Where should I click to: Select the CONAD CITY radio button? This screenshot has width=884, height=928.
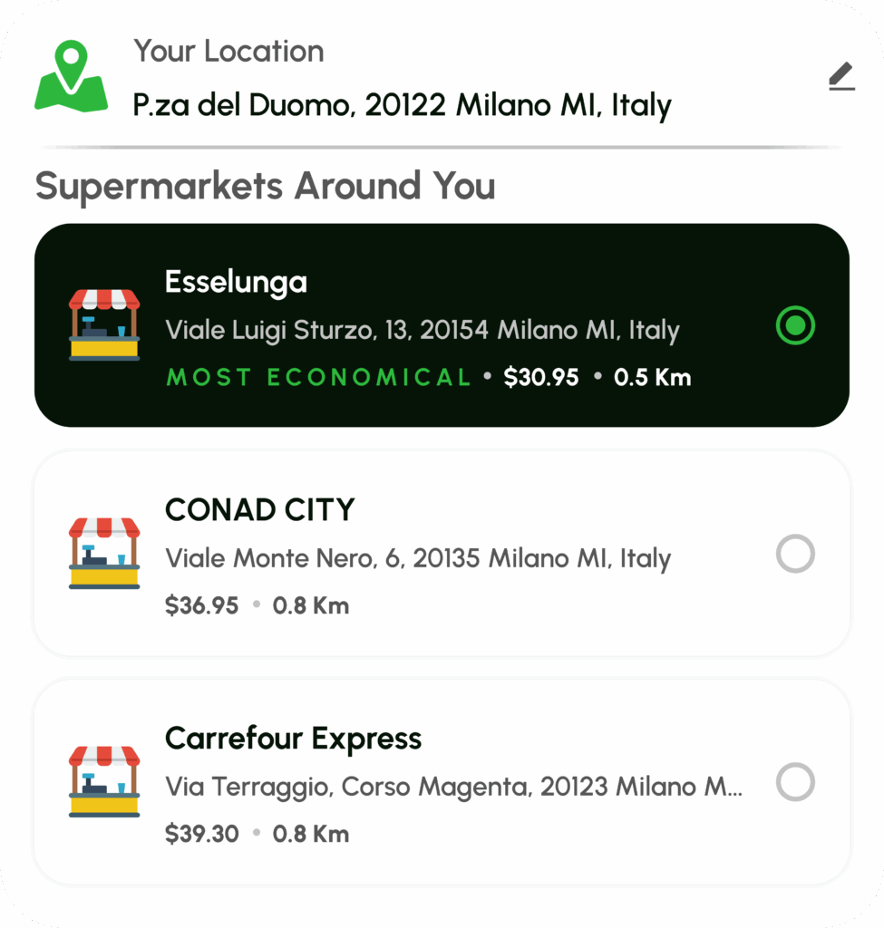tap(795, 554)
